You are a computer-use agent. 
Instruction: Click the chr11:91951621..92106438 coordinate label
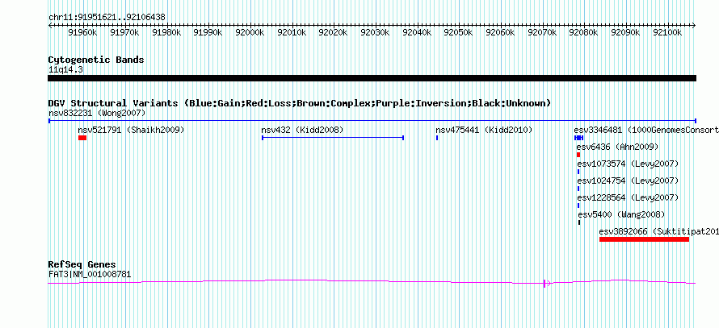tap(107, 18)
